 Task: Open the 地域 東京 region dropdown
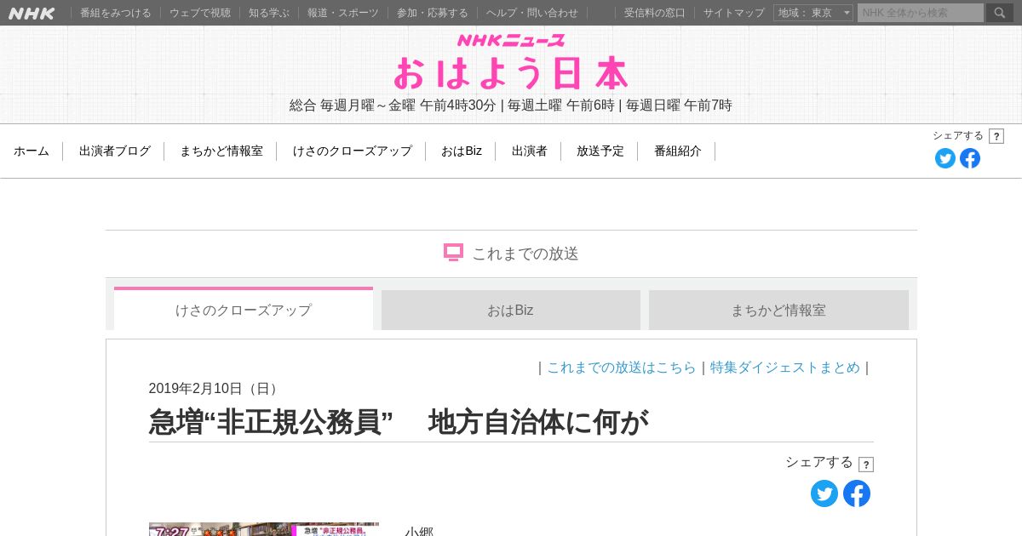tap(813, 13)
